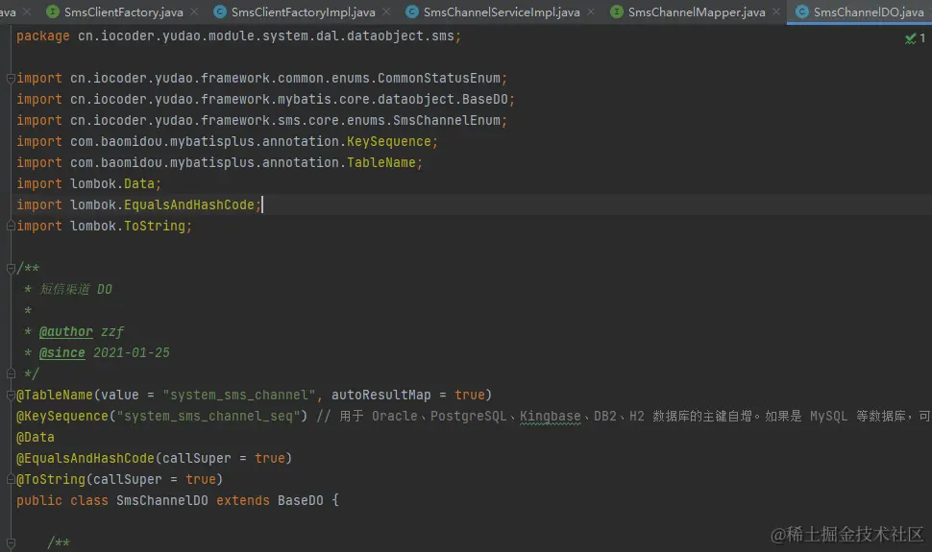The width and height of the screenshot is (932, 552).
Task: Click "system_sms_channel_seq" string literal
Action: tap(208, 416)
